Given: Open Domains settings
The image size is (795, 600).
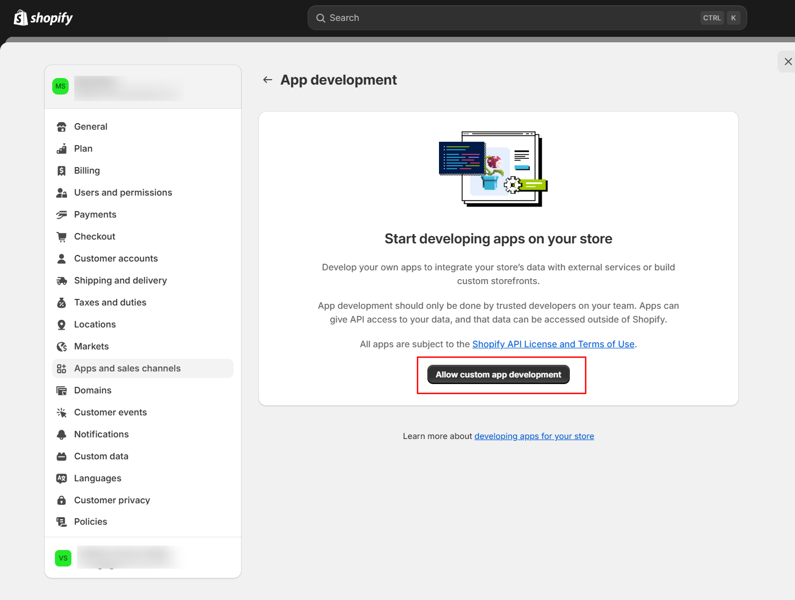Looking at the screenshot, I should (x=143, y=390).
